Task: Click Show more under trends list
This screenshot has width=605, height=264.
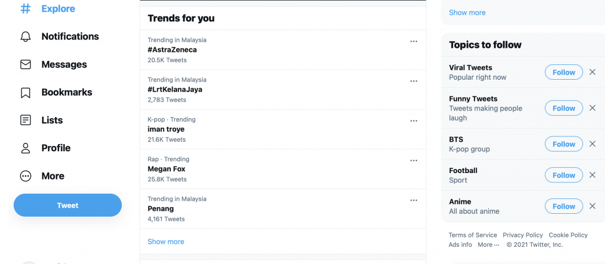Action: click(x=166, y=242)
